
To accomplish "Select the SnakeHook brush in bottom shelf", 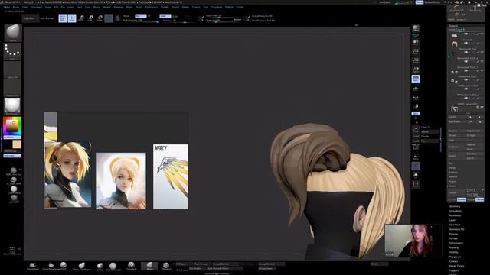I will 33,267.
